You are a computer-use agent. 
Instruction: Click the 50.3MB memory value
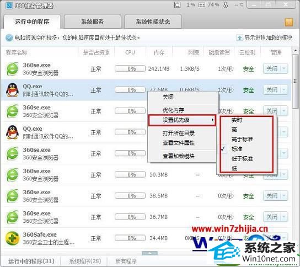[x=159, y=175]
